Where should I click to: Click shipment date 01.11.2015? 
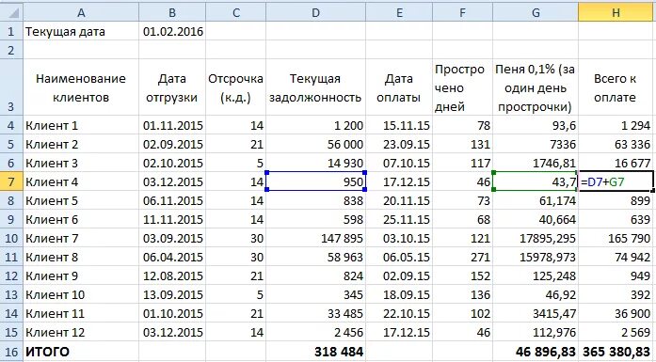click(x=172, y=125)
